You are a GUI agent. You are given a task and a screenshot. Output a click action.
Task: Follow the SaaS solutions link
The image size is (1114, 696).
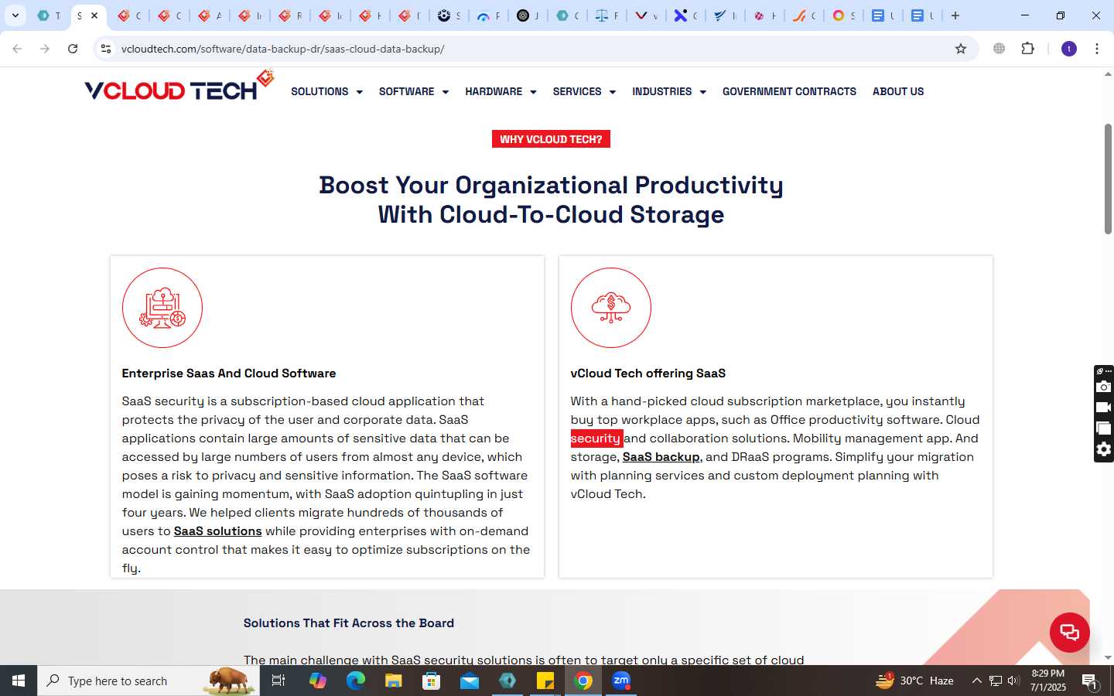pyautogui.click(x=218, y=531)
